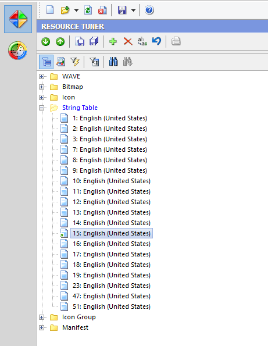The height and width of the screenshot is (346, 268).
Task: Select string table 1: English (United States)
Action: pos(110,118)
